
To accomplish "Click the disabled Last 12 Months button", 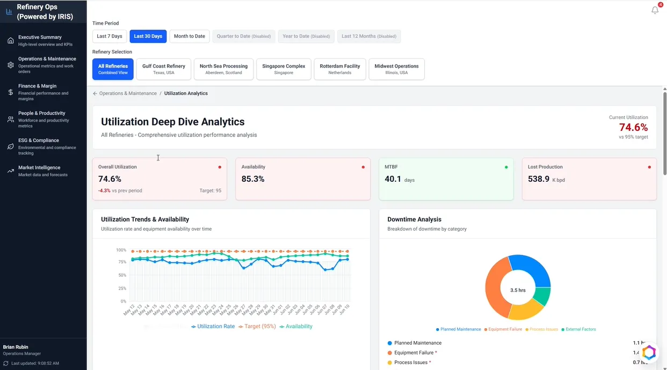I will click(x=369, y=36).
